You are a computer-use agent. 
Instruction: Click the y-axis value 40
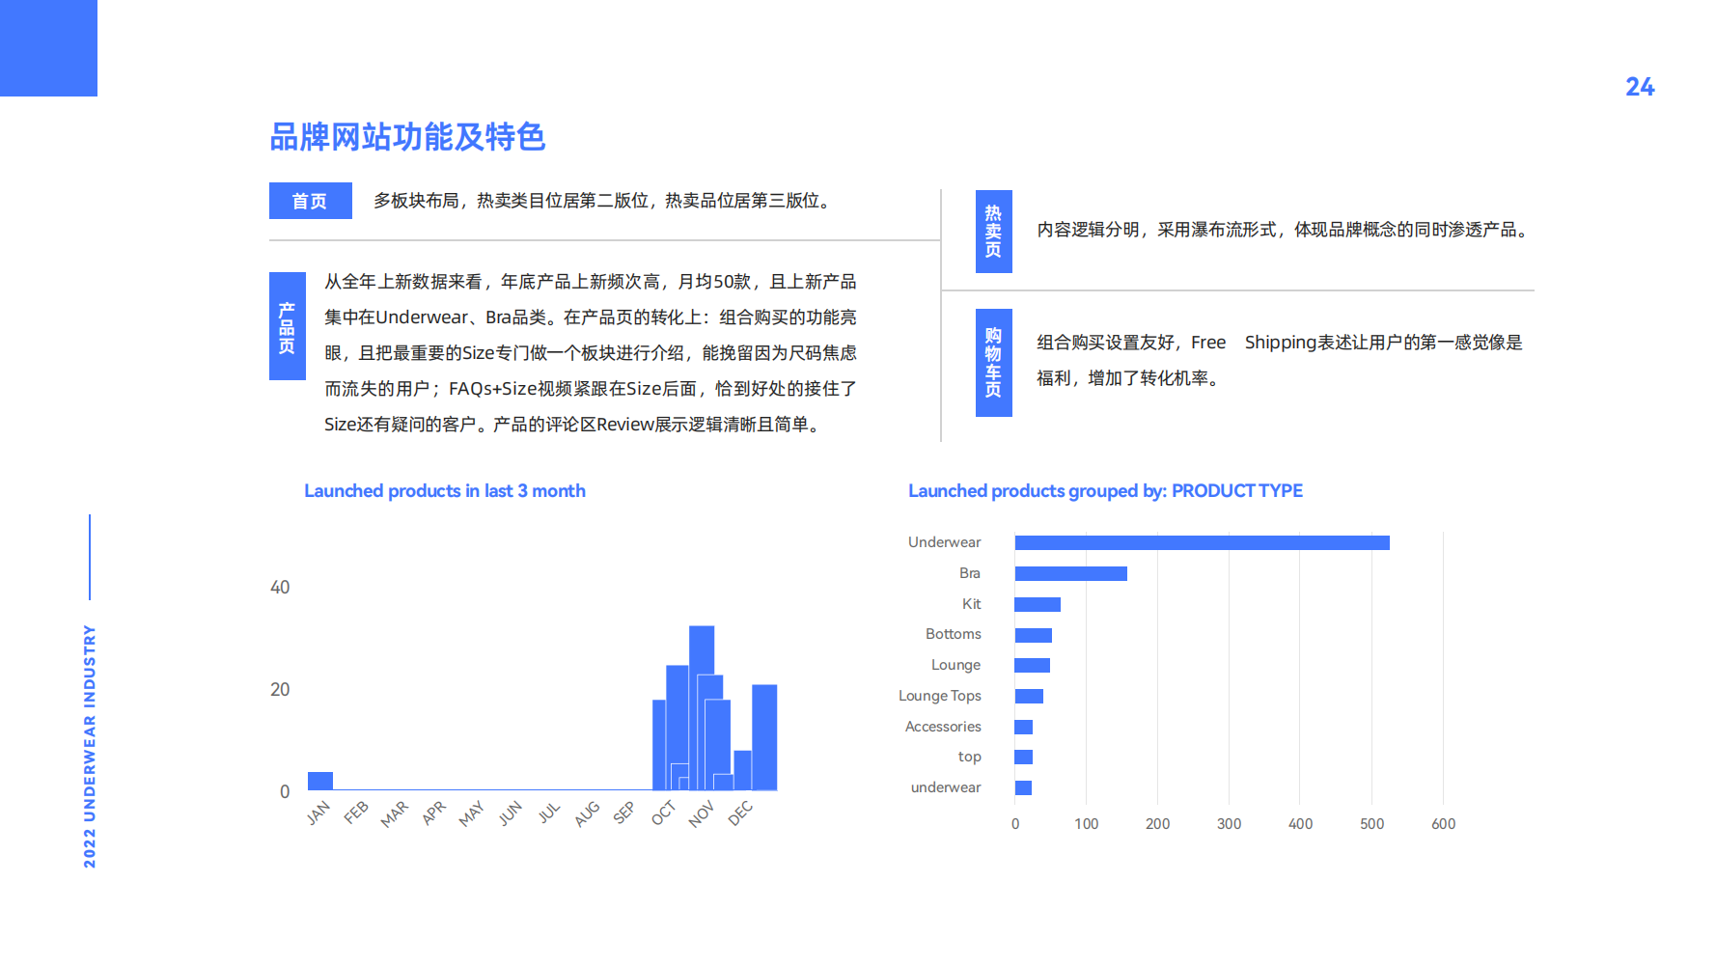(x=280, y=588)
